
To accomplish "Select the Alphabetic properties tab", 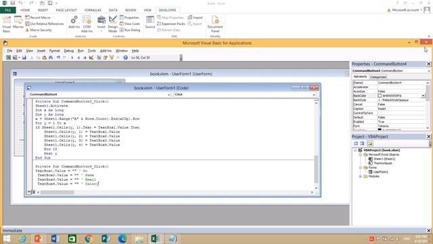I will 361,77.
